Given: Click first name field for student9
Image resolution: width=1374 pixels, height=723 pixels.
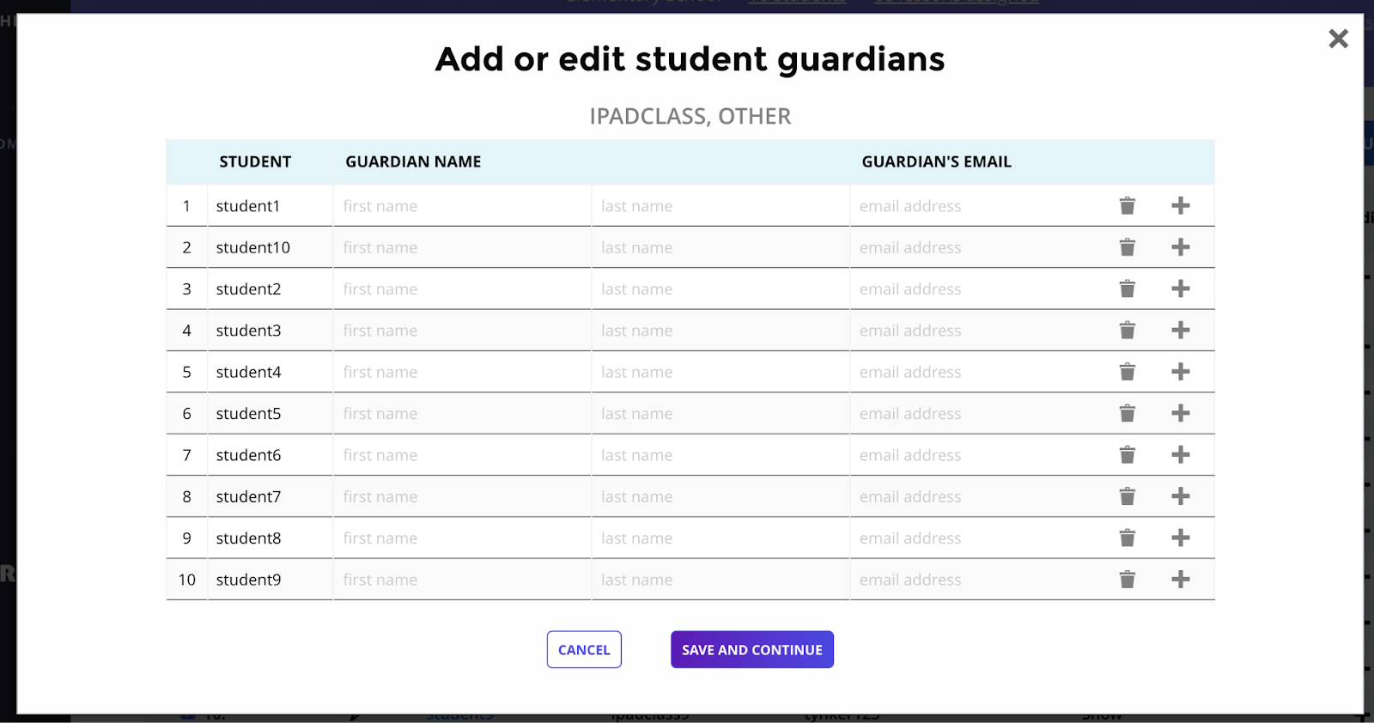Looking at the screenshot, I should pos(462,580).
